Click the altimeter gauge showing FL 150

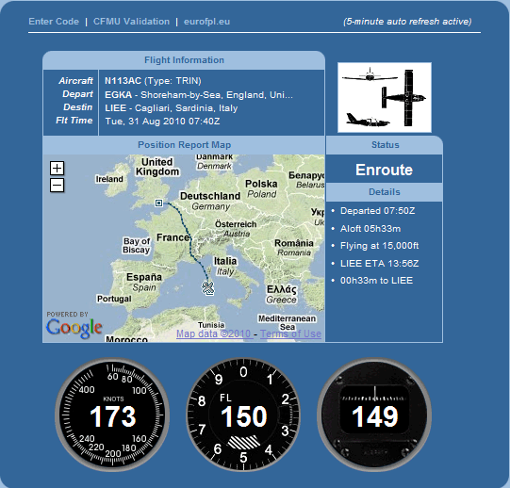[x=243, y=415]
